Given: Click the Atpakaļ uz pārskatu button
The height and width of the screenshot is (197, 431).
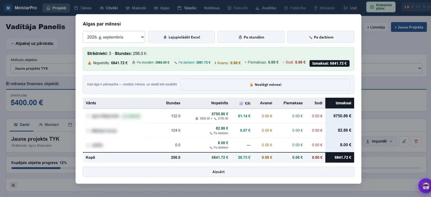Looking at the screenshot, I should pos(32,43).
